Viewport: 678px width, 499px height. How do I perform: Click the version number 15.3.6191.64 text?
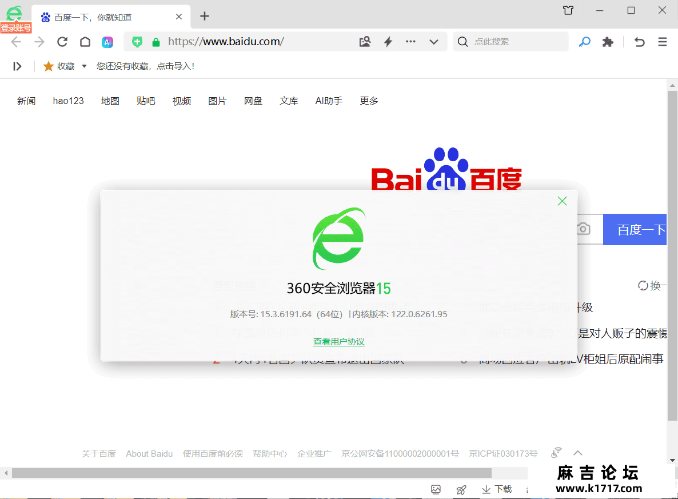tap(285, 314)
